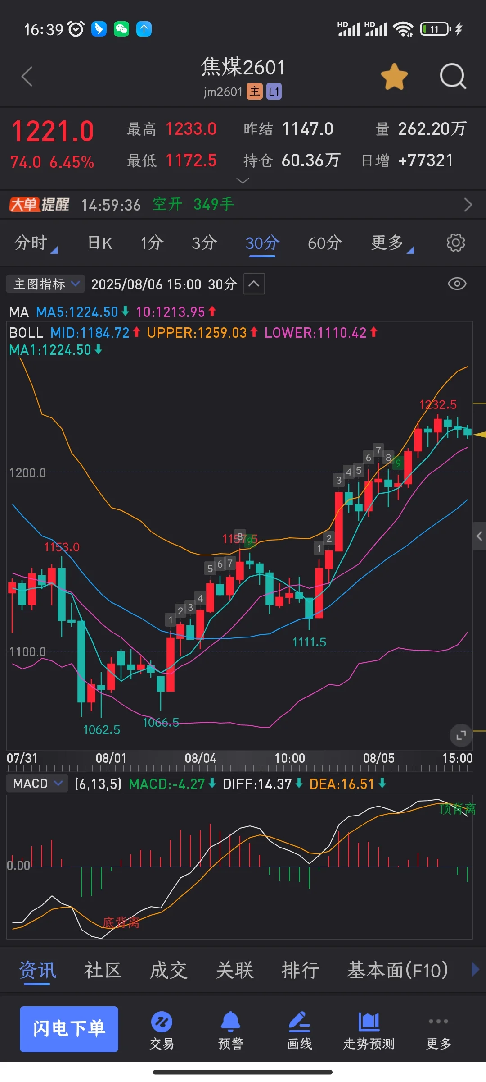
Task: Open the MACD indicator dropdown
Action: (x=37, y=784)
